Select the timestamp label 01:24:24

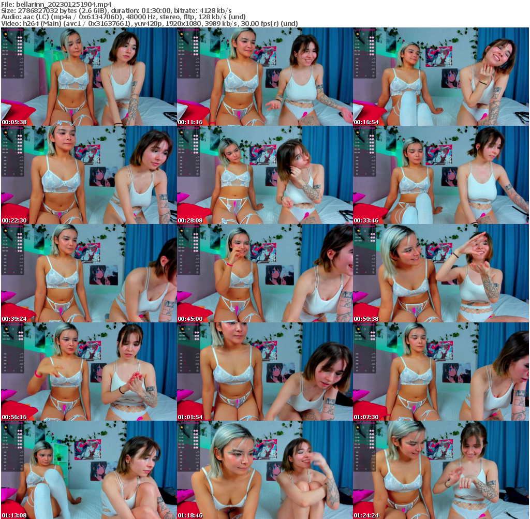click(x=366, y=515)
